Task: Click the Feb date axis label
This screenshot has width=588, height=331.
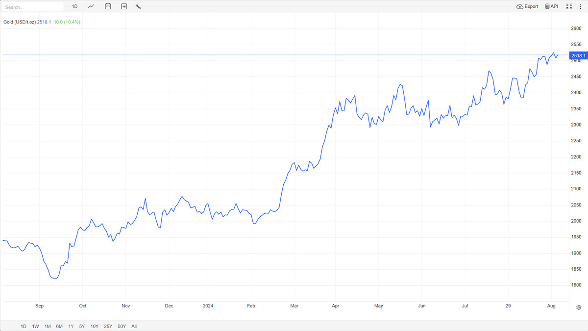Action: click(251, 306)
